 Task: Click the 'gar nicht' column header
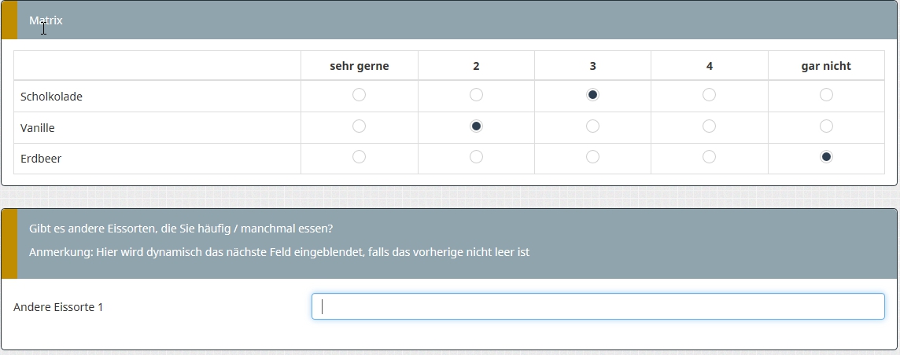point(825,66)
